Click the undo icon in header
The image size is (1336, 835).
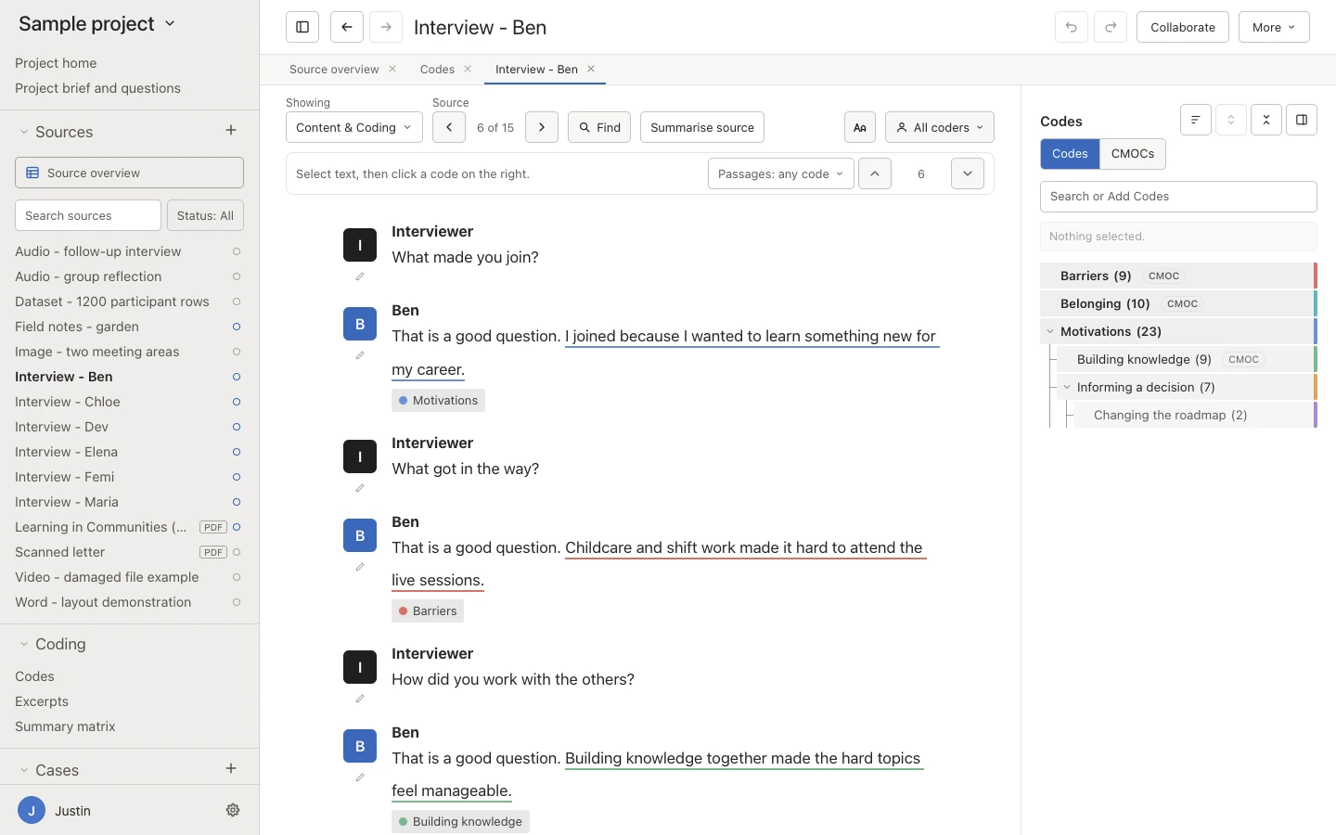pos(1072,27)
